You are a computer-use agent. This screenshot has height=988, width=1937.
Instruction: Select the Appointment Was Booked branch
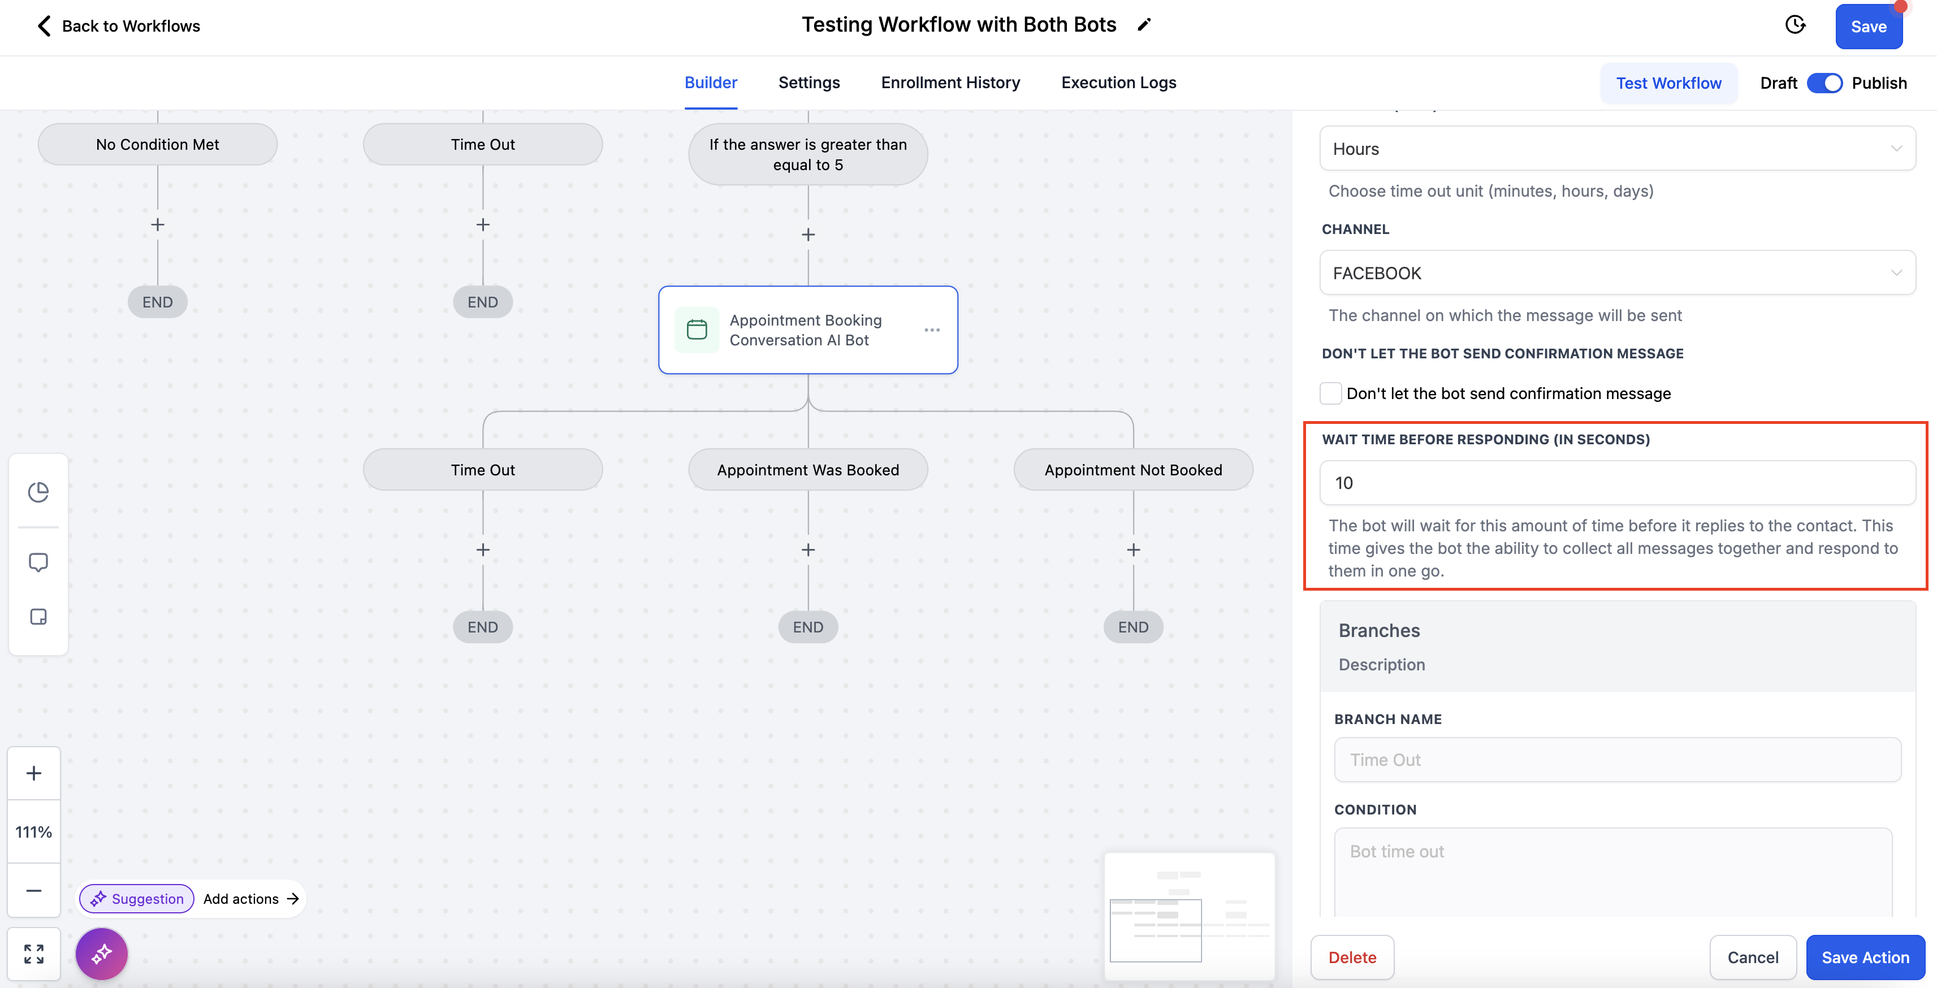pos(808,470)
